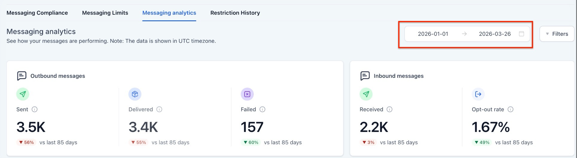Click the Outbound messages chat icon
577x158 pixels.
[22, 76]
